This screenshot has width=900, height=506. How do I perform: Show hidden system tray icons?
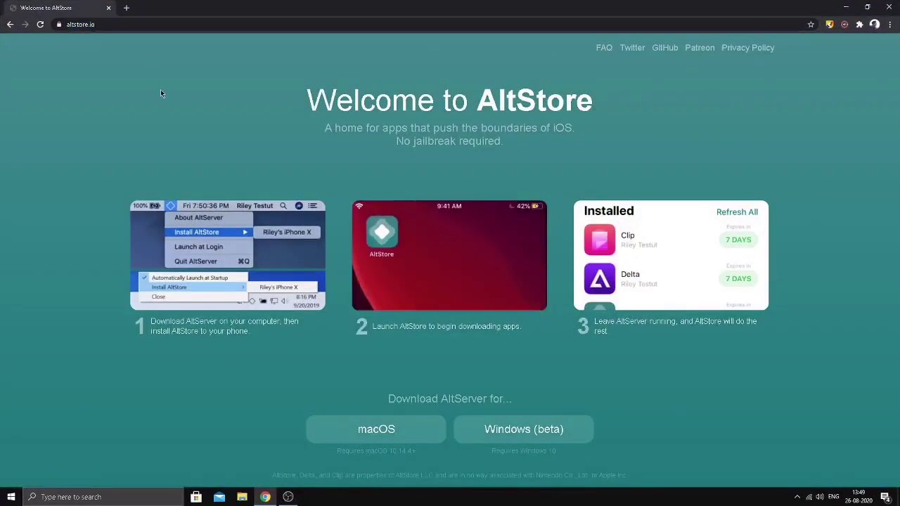(x=797, y=497)
